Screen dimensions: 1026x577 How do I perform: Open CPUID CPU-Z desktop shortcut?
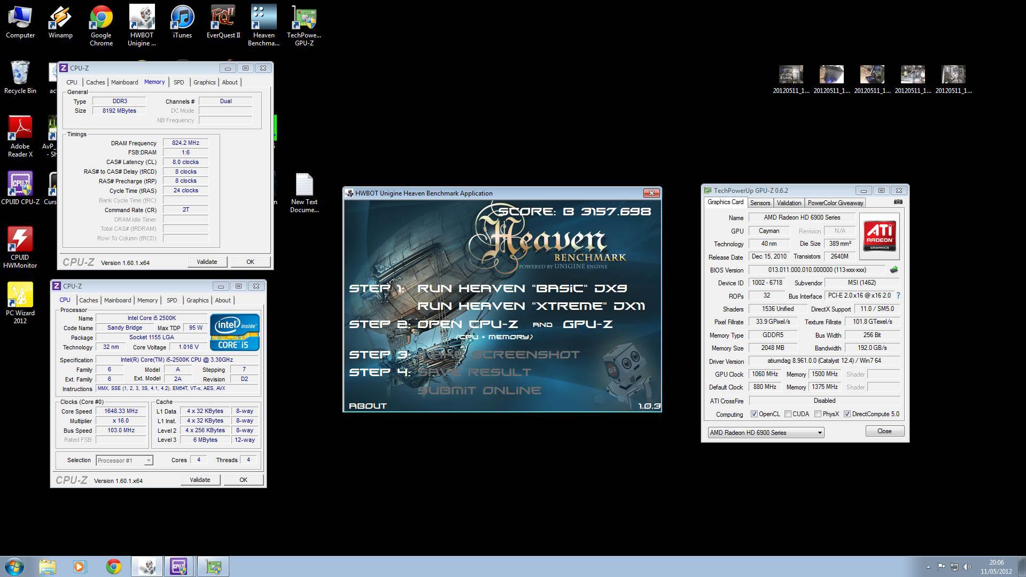(x=20, y=188)
